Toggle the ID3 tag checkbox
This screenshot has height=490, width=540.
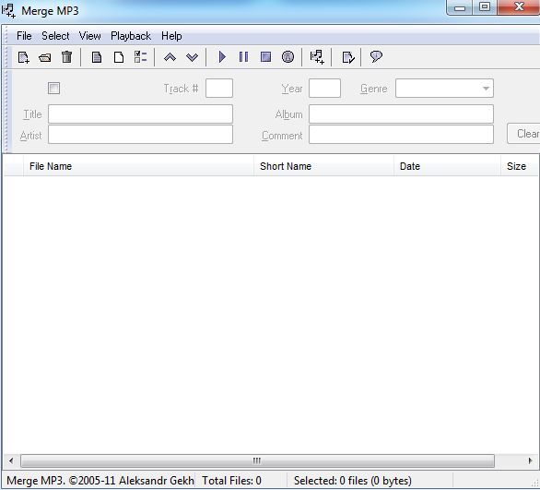coord(53,89)
